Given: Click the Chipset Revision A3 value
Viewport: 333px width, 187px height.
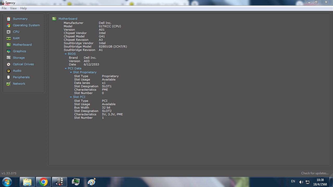Looking at the screenshot, I should tap(101, 40).
